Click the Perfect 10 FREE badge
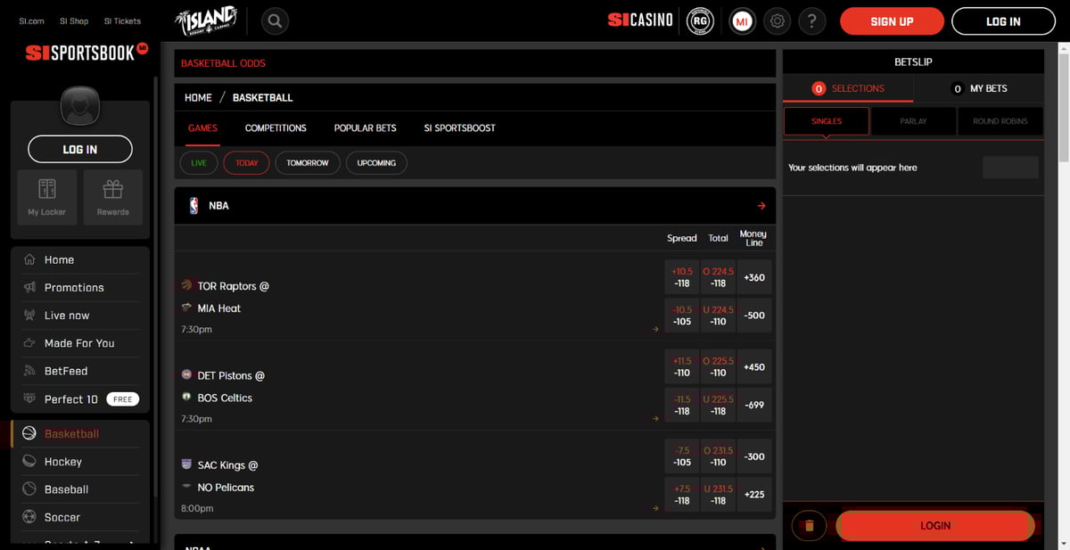The width and height of the screenshot is (1070, 550). pos(123,399)
